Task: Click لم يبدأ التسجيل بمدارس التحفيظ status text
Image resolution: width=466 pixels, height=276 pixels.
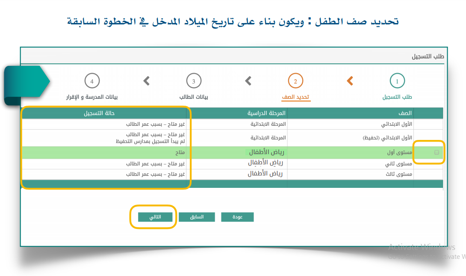Action: point(150,141)
